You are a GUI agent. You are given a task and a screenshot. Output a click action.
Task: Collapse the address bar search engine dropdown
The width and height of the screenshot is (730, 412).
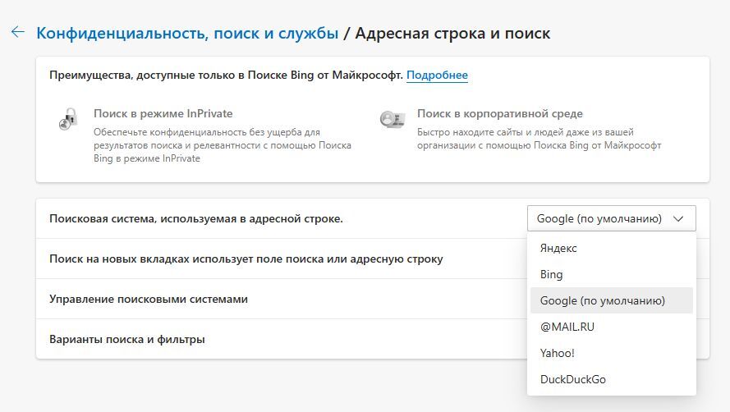[611, 218]
